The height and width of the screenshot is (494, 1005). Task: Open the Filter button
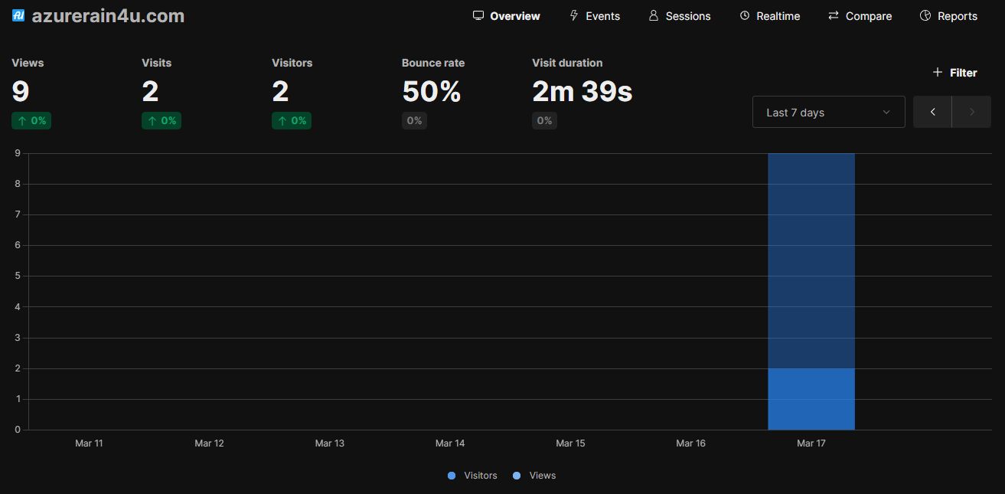(x=954, y=73)
